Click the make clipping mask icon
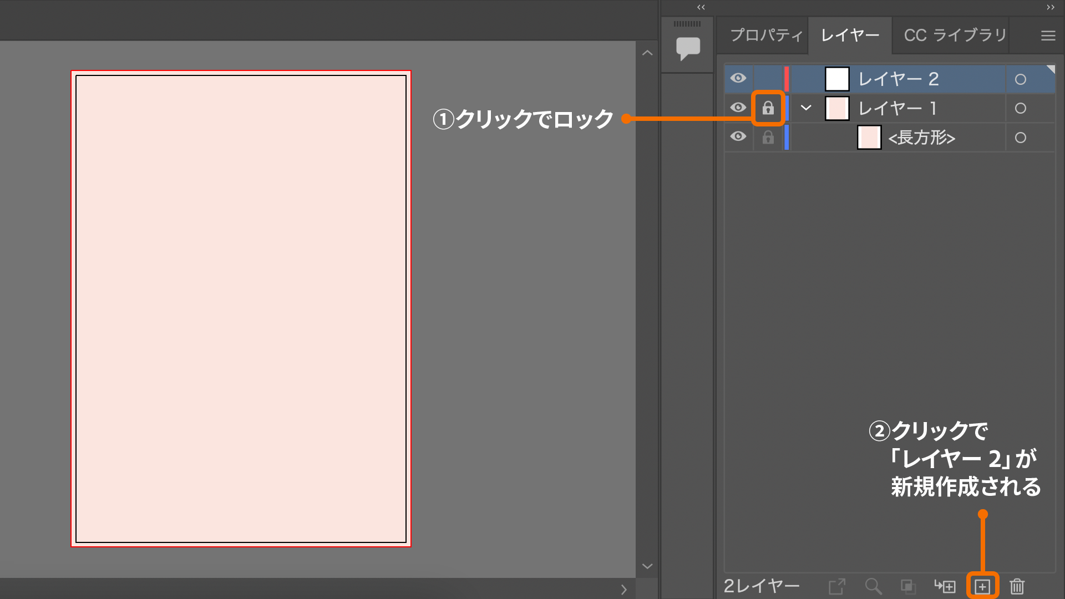 907,586
